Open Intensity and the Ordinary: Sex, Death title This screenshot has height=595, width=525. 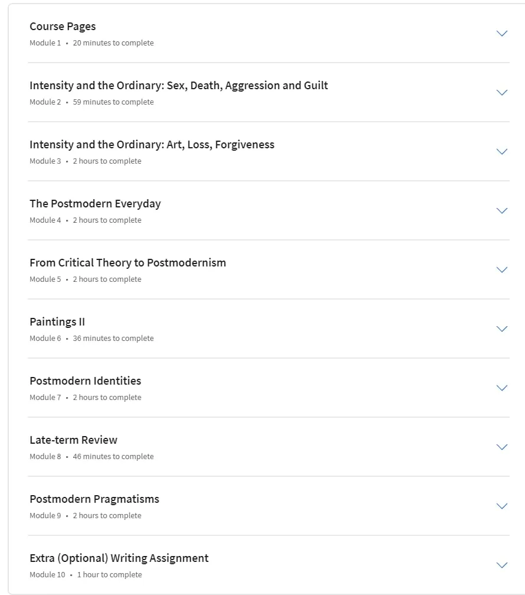179,86
